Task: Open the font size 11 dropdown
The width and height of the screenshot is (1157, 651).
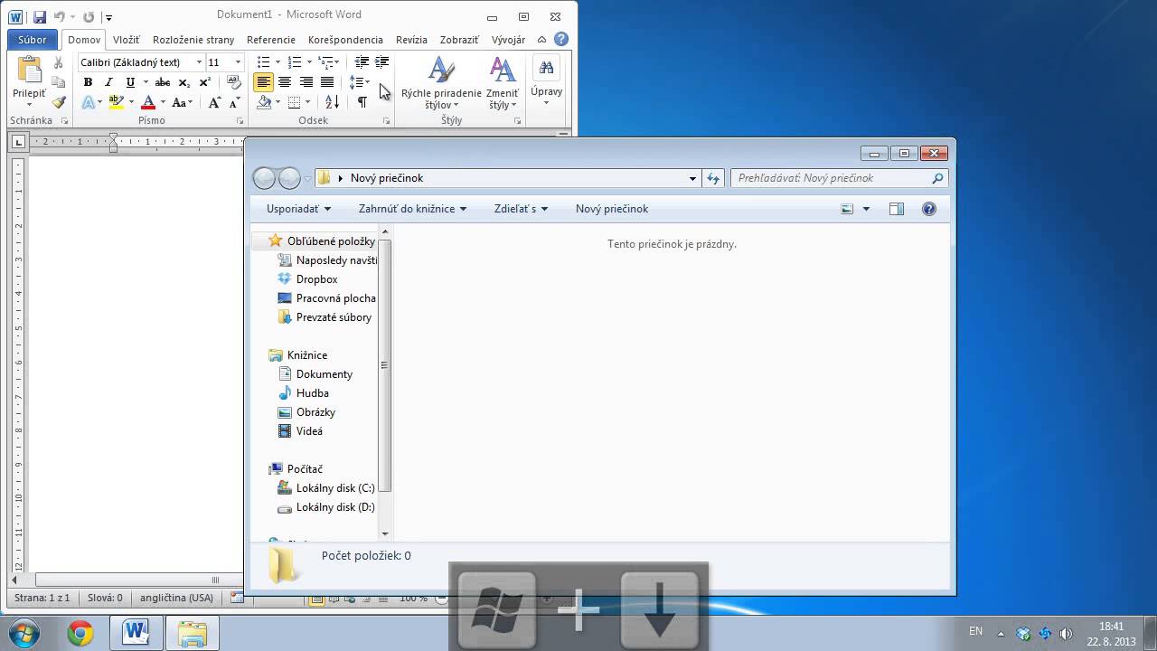Action: pyautogui.click(x=238, y=62)
